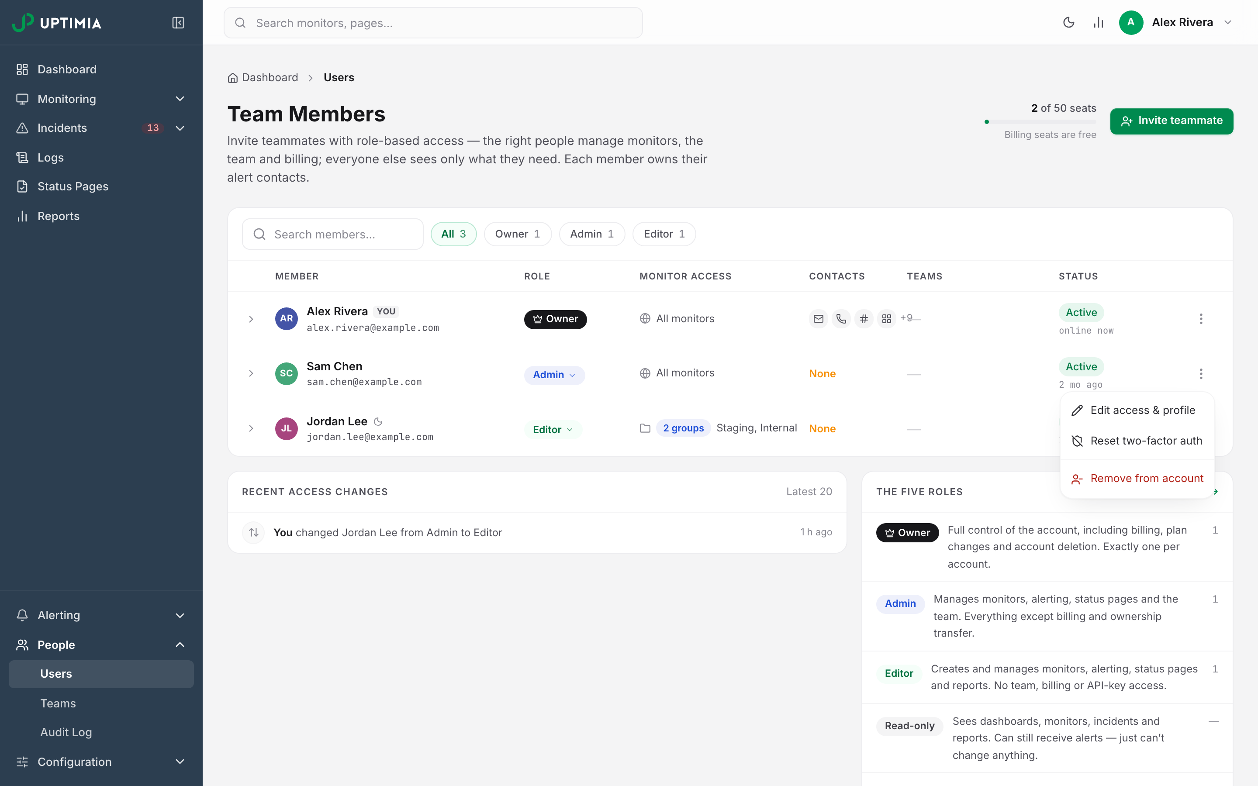Click the seats usage progress bar
Screen dimensions: 1258x786
[x=1040, y=122]
